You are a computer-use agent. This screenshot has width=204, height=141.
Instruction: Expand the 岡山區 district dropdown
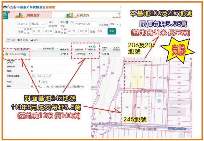pos(37,24)
